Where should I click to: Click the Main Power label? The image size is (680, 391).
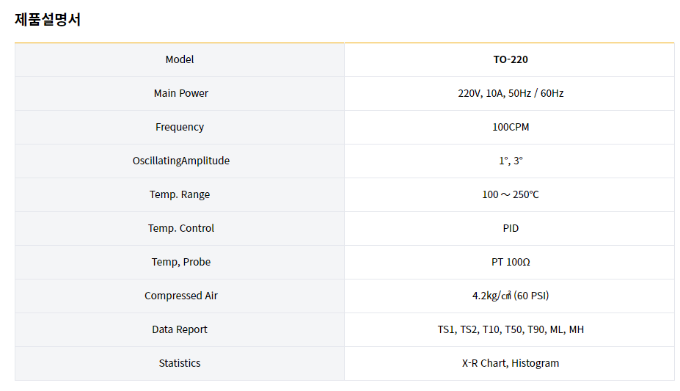[180, 93]
